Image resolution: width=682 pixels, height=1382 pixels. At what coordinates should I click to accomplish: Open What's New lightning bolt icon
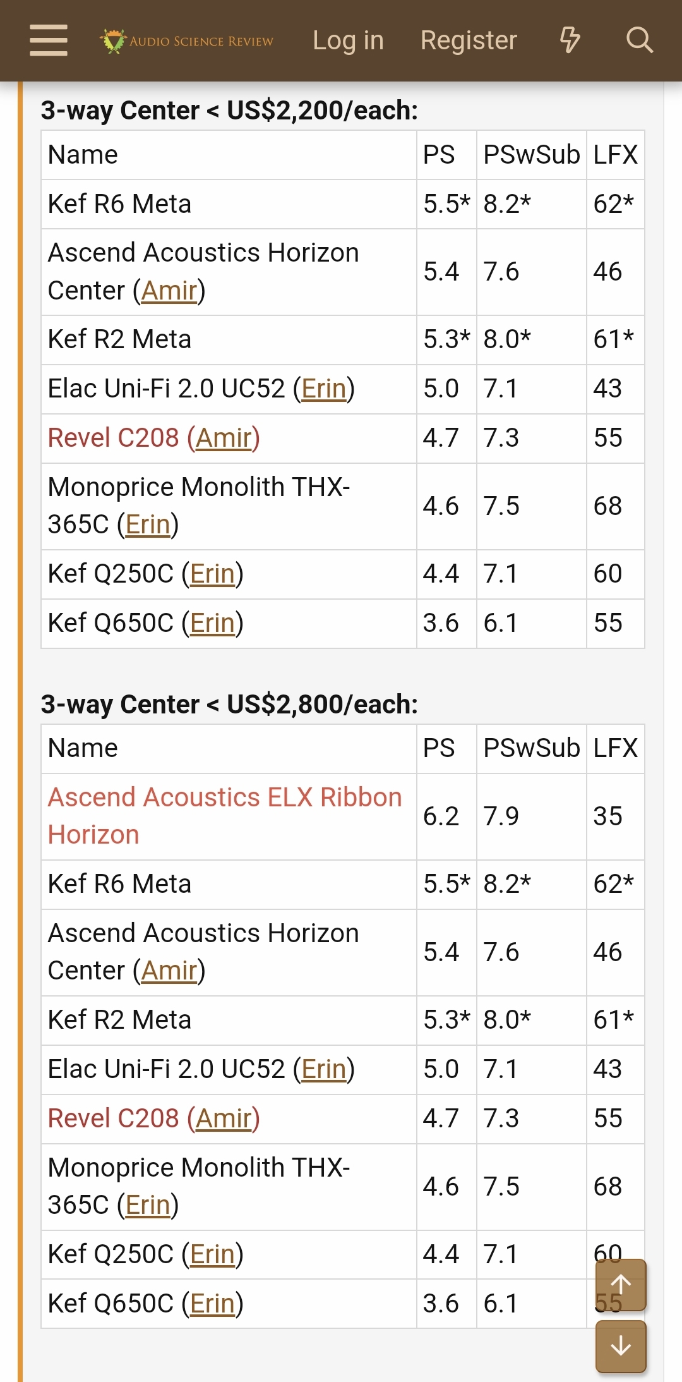(x=570, y=40)
